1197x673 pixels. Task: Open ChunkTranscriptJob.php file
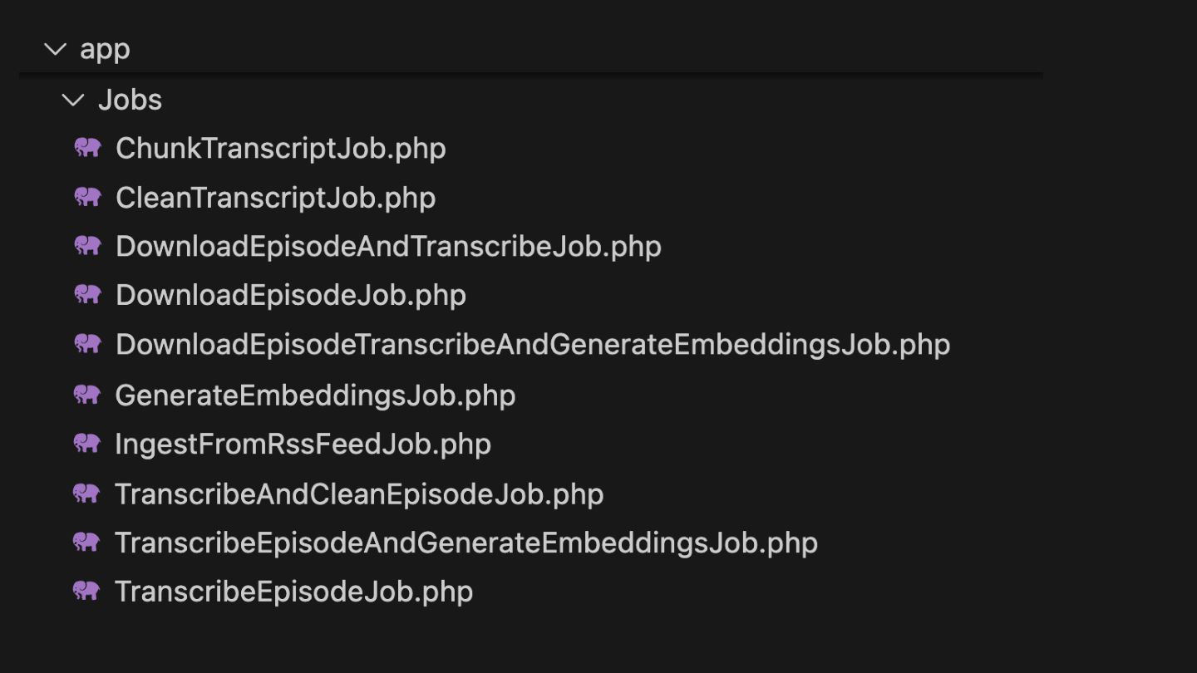pos(281,148)
